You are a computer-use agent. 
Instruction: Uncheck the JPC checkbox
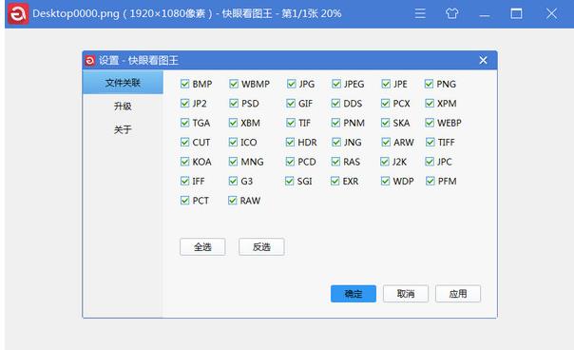click(430, 162)
